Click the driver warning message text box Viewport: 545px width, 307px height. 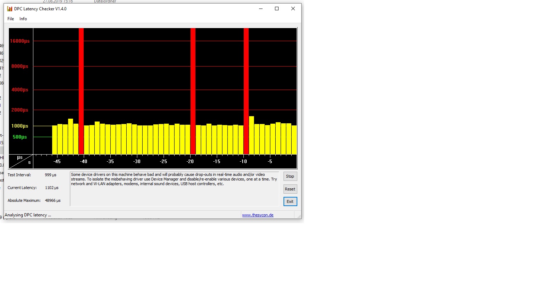[175, 189]
